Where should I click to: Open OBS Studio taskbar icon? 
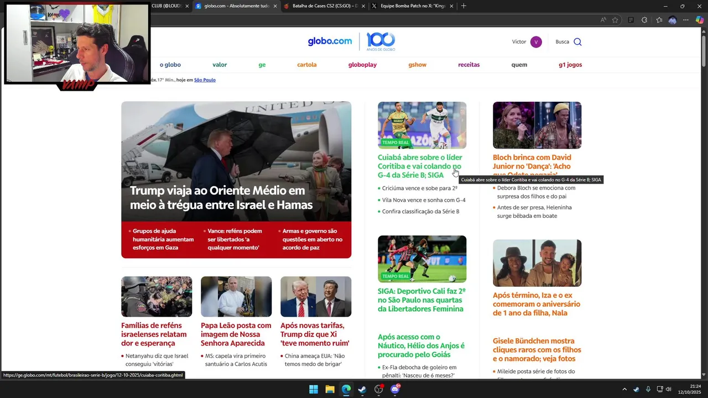tap(379, 389)
